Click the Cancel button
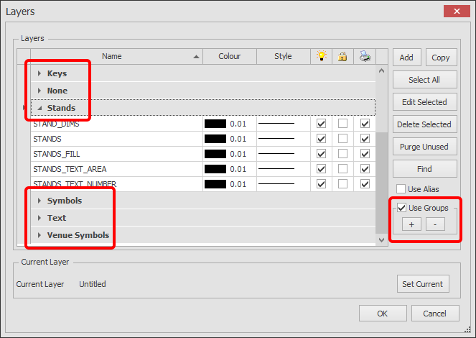Image resolution: width=476 pixels, height=338 pixels. [435, 314]
